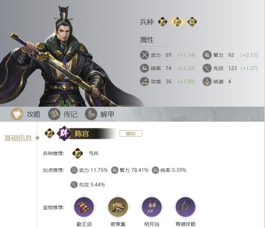Viewport: 265px width, 228px height.
Task: Click the 统御 attribute icon
Action: pyautogui.click(x=207, y=82)
